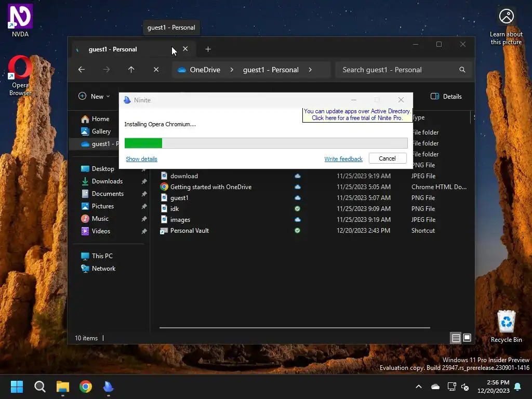
Task: Open the Recycle Bin on desktop
Action: 506,326
